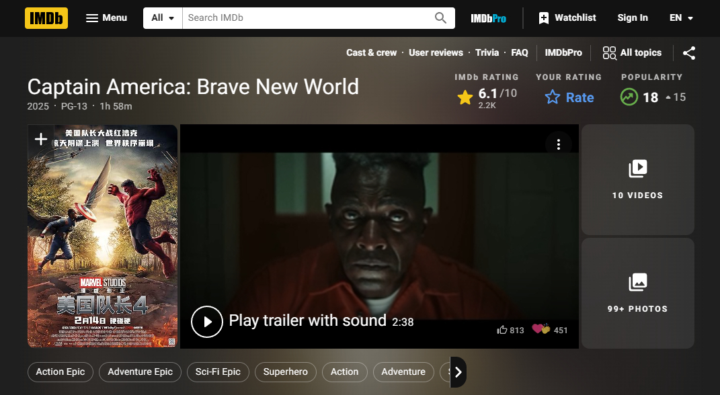The width and height of the screenshot is (720, 395).
Task: Click the thumbs-up 813 likes icon
Action: (502, 330)
